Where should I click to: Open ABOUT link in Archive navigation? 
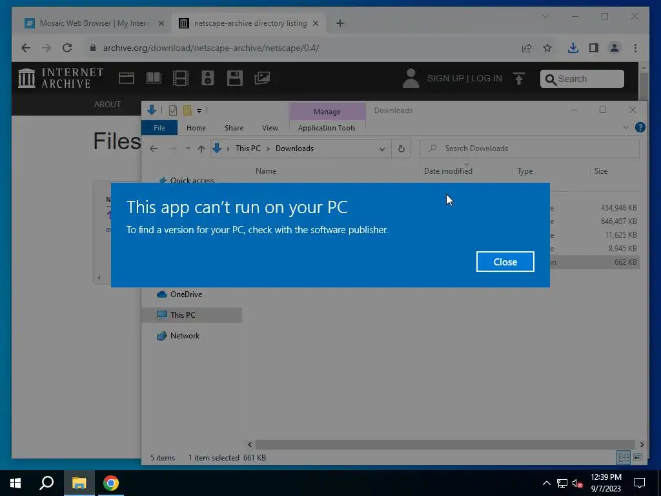[108, 104]
